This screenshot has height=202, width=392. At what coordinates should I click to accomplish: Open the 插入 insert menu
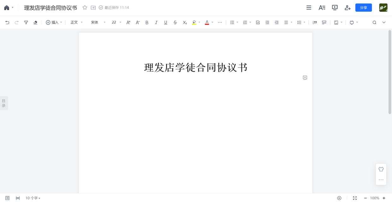pyautogui.click(x=54, y=22)
